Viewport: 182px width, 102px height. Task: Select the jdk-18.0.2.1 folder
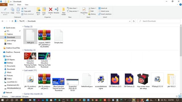(171, 80)
